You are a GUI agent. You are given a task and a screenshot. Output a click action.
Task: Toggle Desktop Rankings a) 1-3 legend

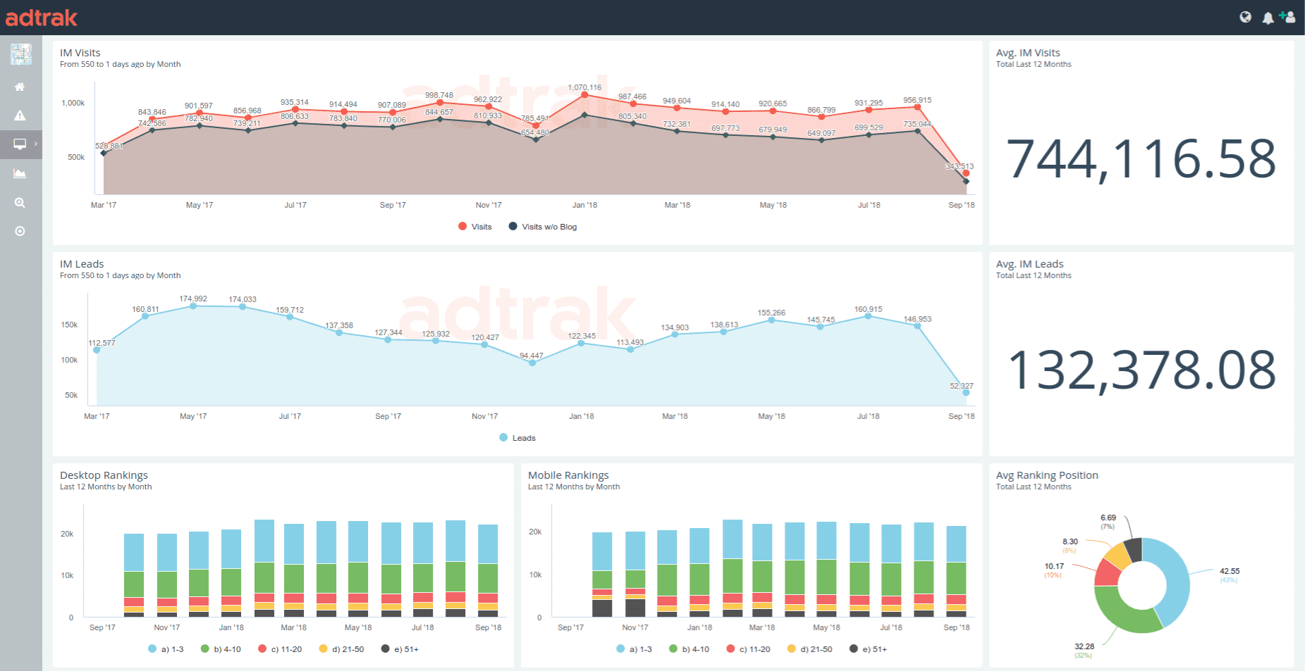tap(166, 649)
